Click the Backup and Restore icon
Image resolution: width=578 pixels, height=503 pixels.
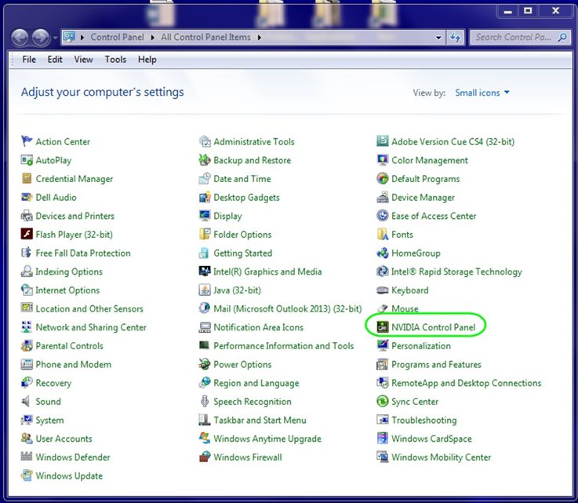pyautogui.click(x=205, y=160)
